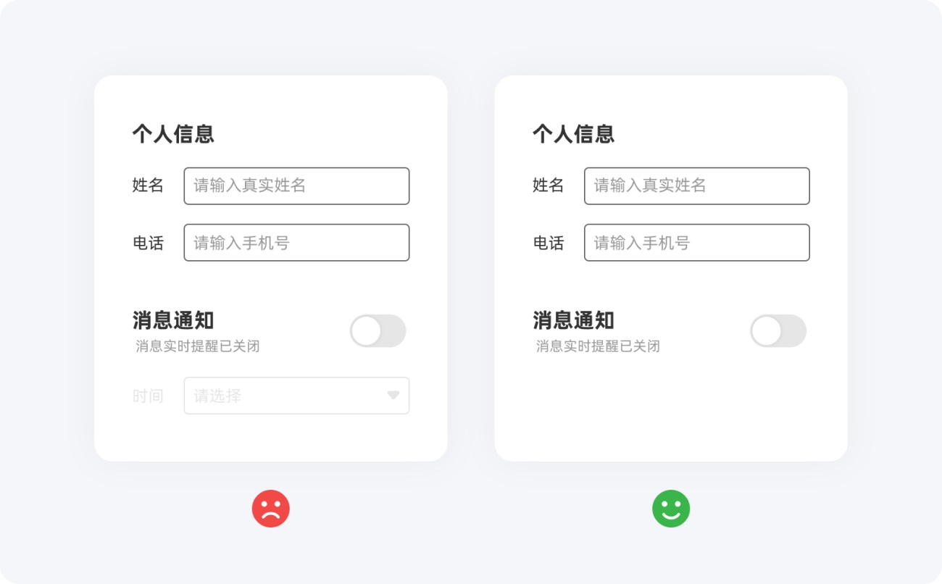Click 消息通知 heading in the sad-face card

173,320
